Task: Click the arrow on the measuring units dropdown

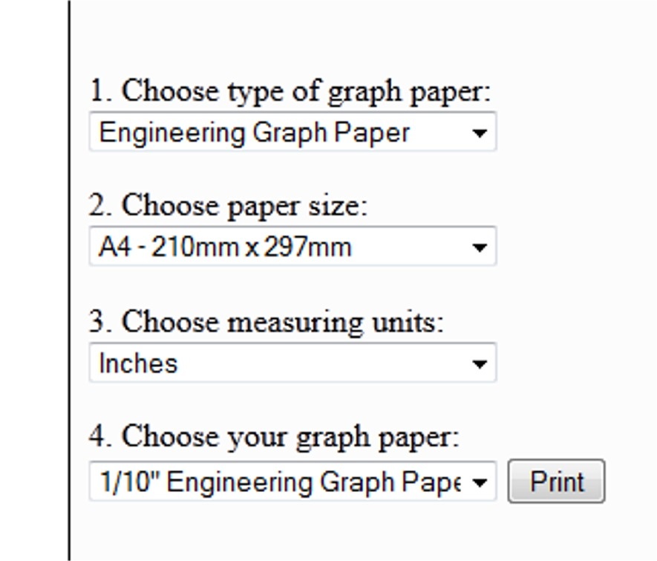Action: coord(480,363)
